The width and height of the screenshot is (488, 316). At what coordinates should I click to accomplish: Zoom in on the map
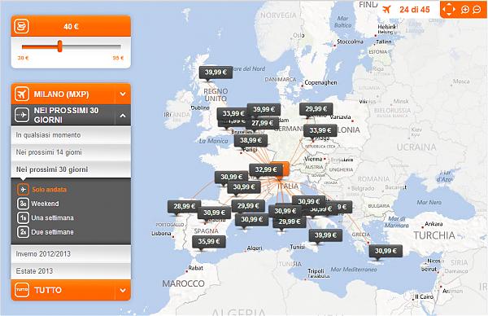click(x=464, y=10)
